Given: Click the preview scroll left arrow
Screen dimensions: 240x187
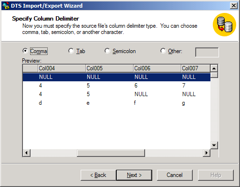Looking at the screenshot, I should [x=26, y=153].
